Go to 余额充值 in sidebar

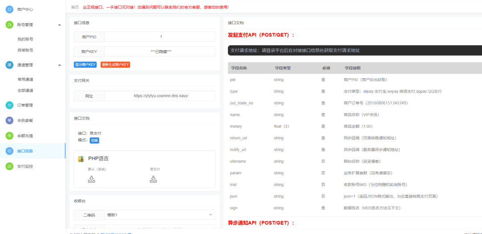tap(25, 135)
